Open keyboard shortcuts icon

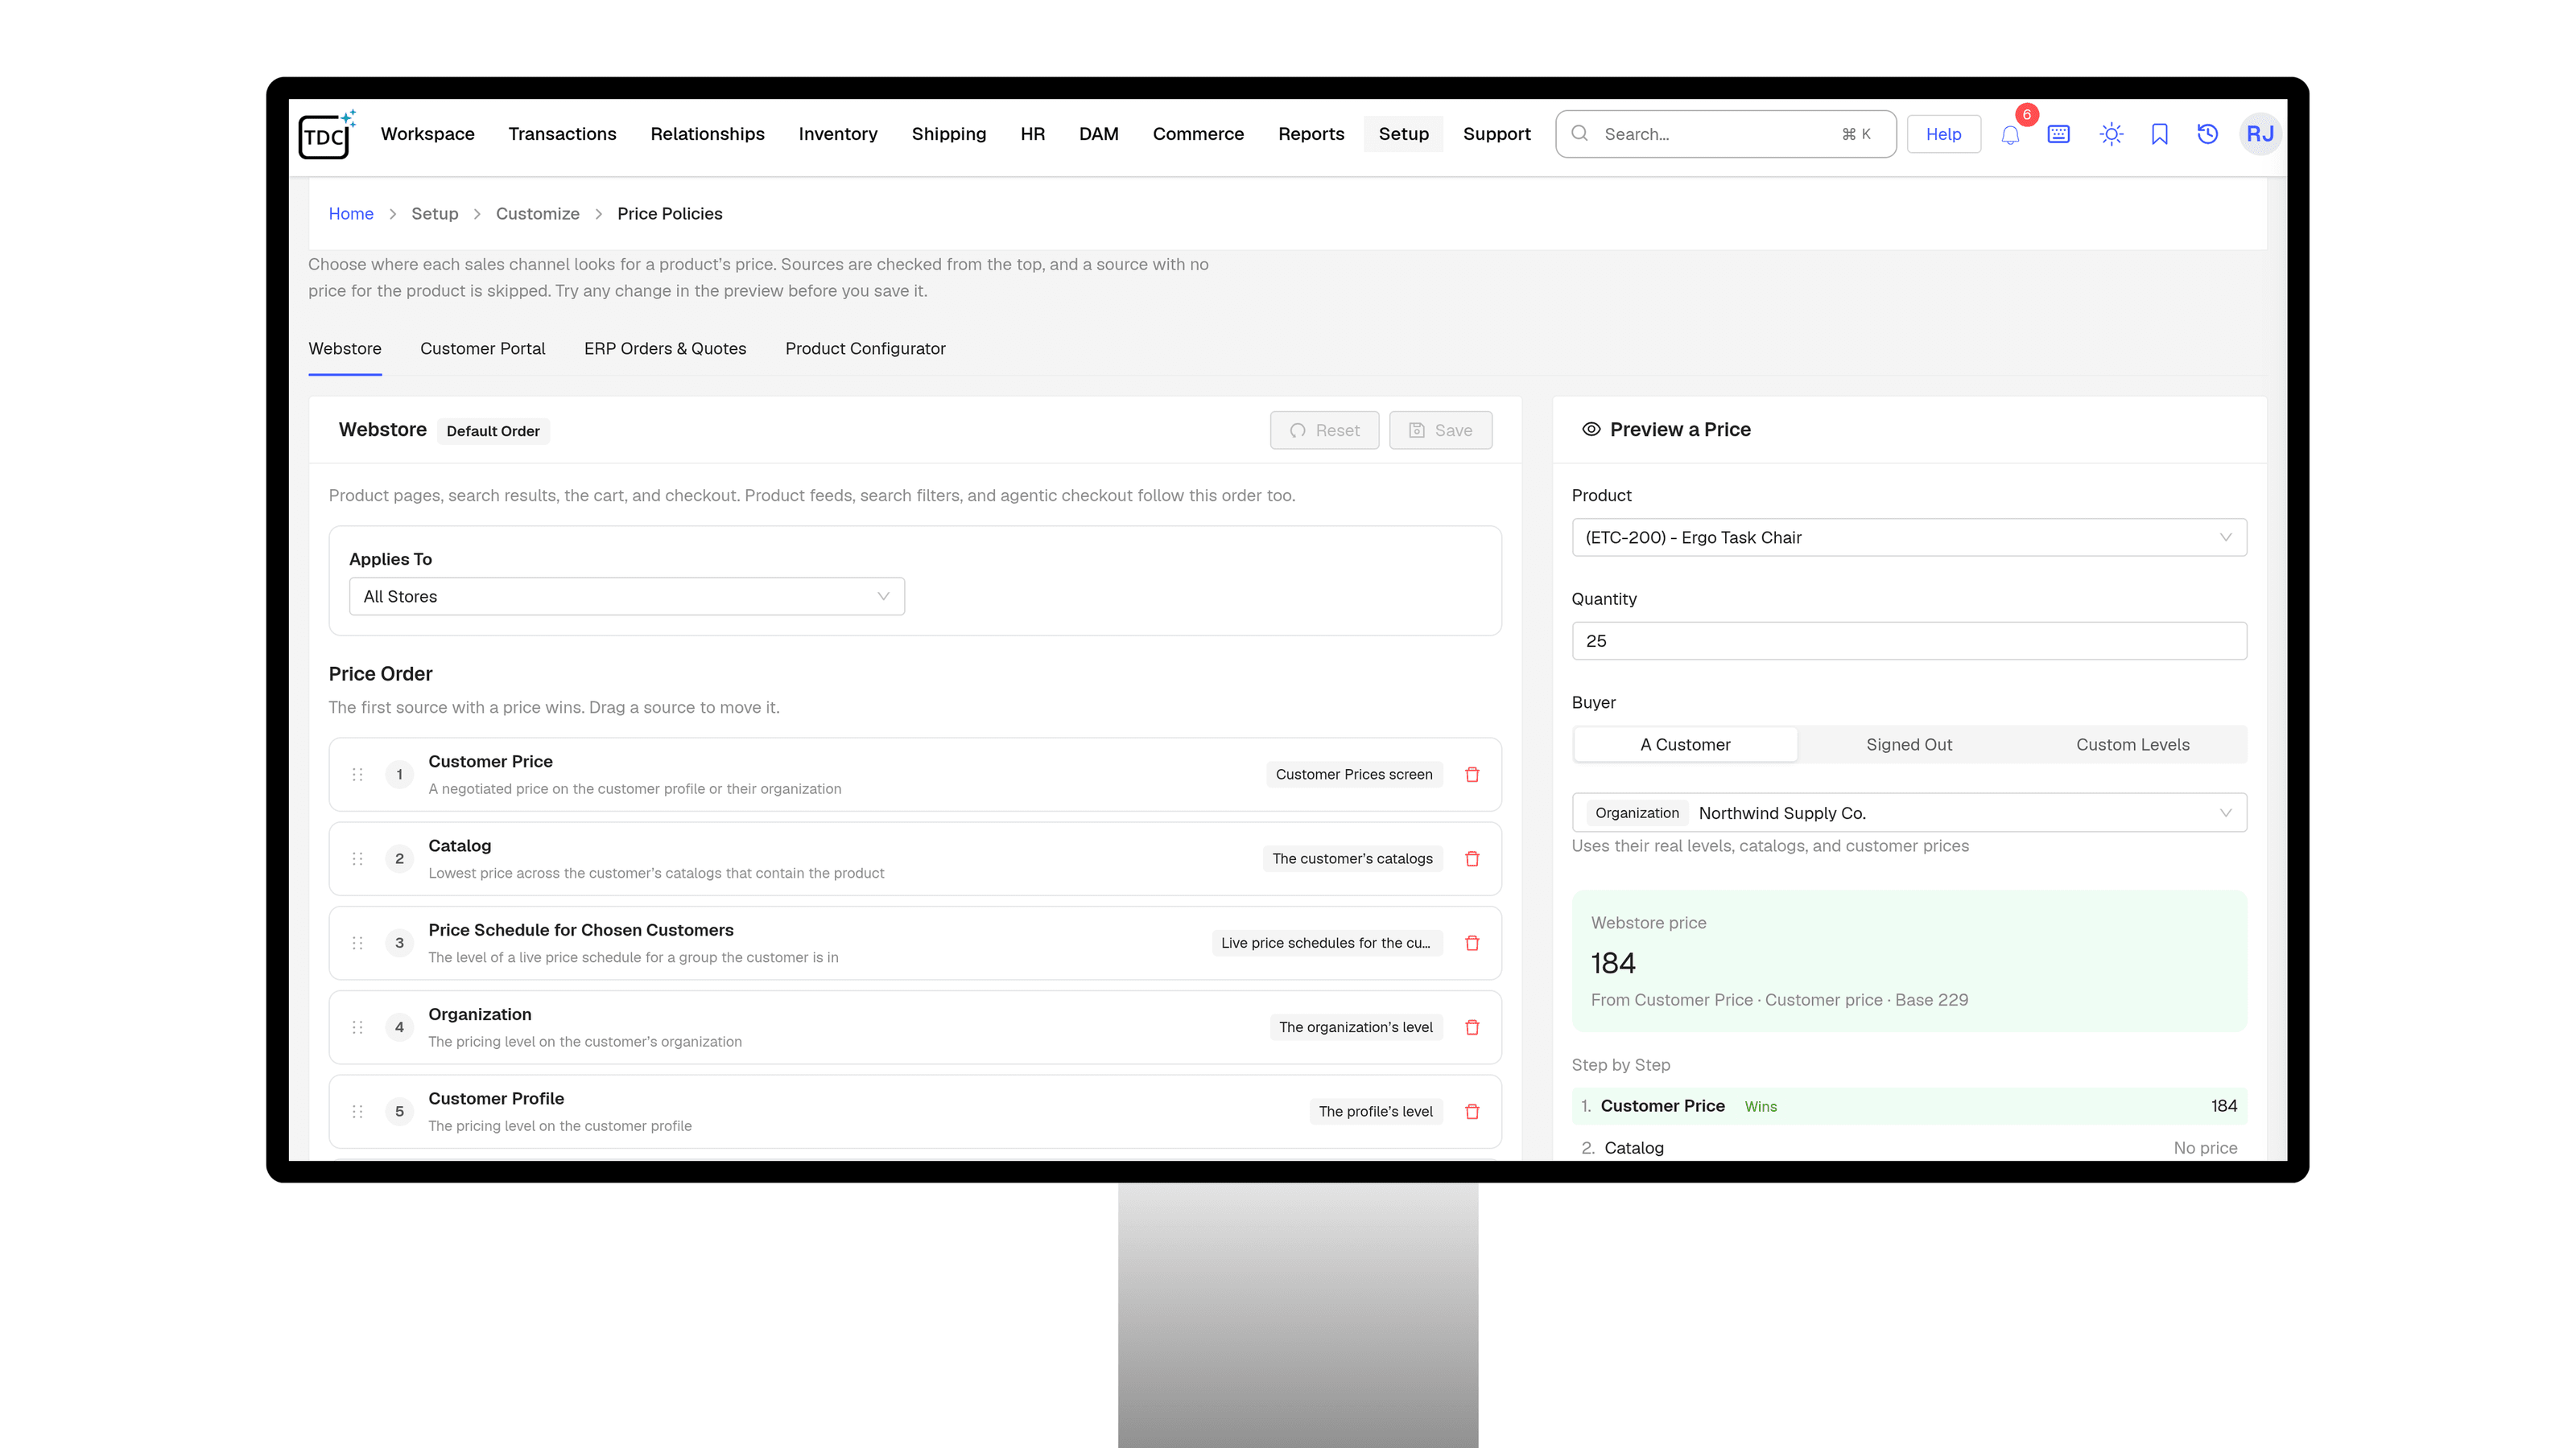click(x=2059, y=134)
